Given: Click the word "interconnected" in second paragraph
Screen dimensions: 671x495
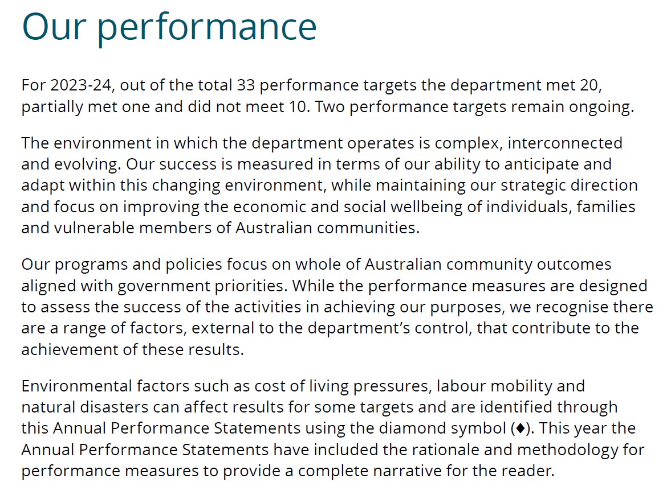Looking at the screenshot, I should 565,143.
